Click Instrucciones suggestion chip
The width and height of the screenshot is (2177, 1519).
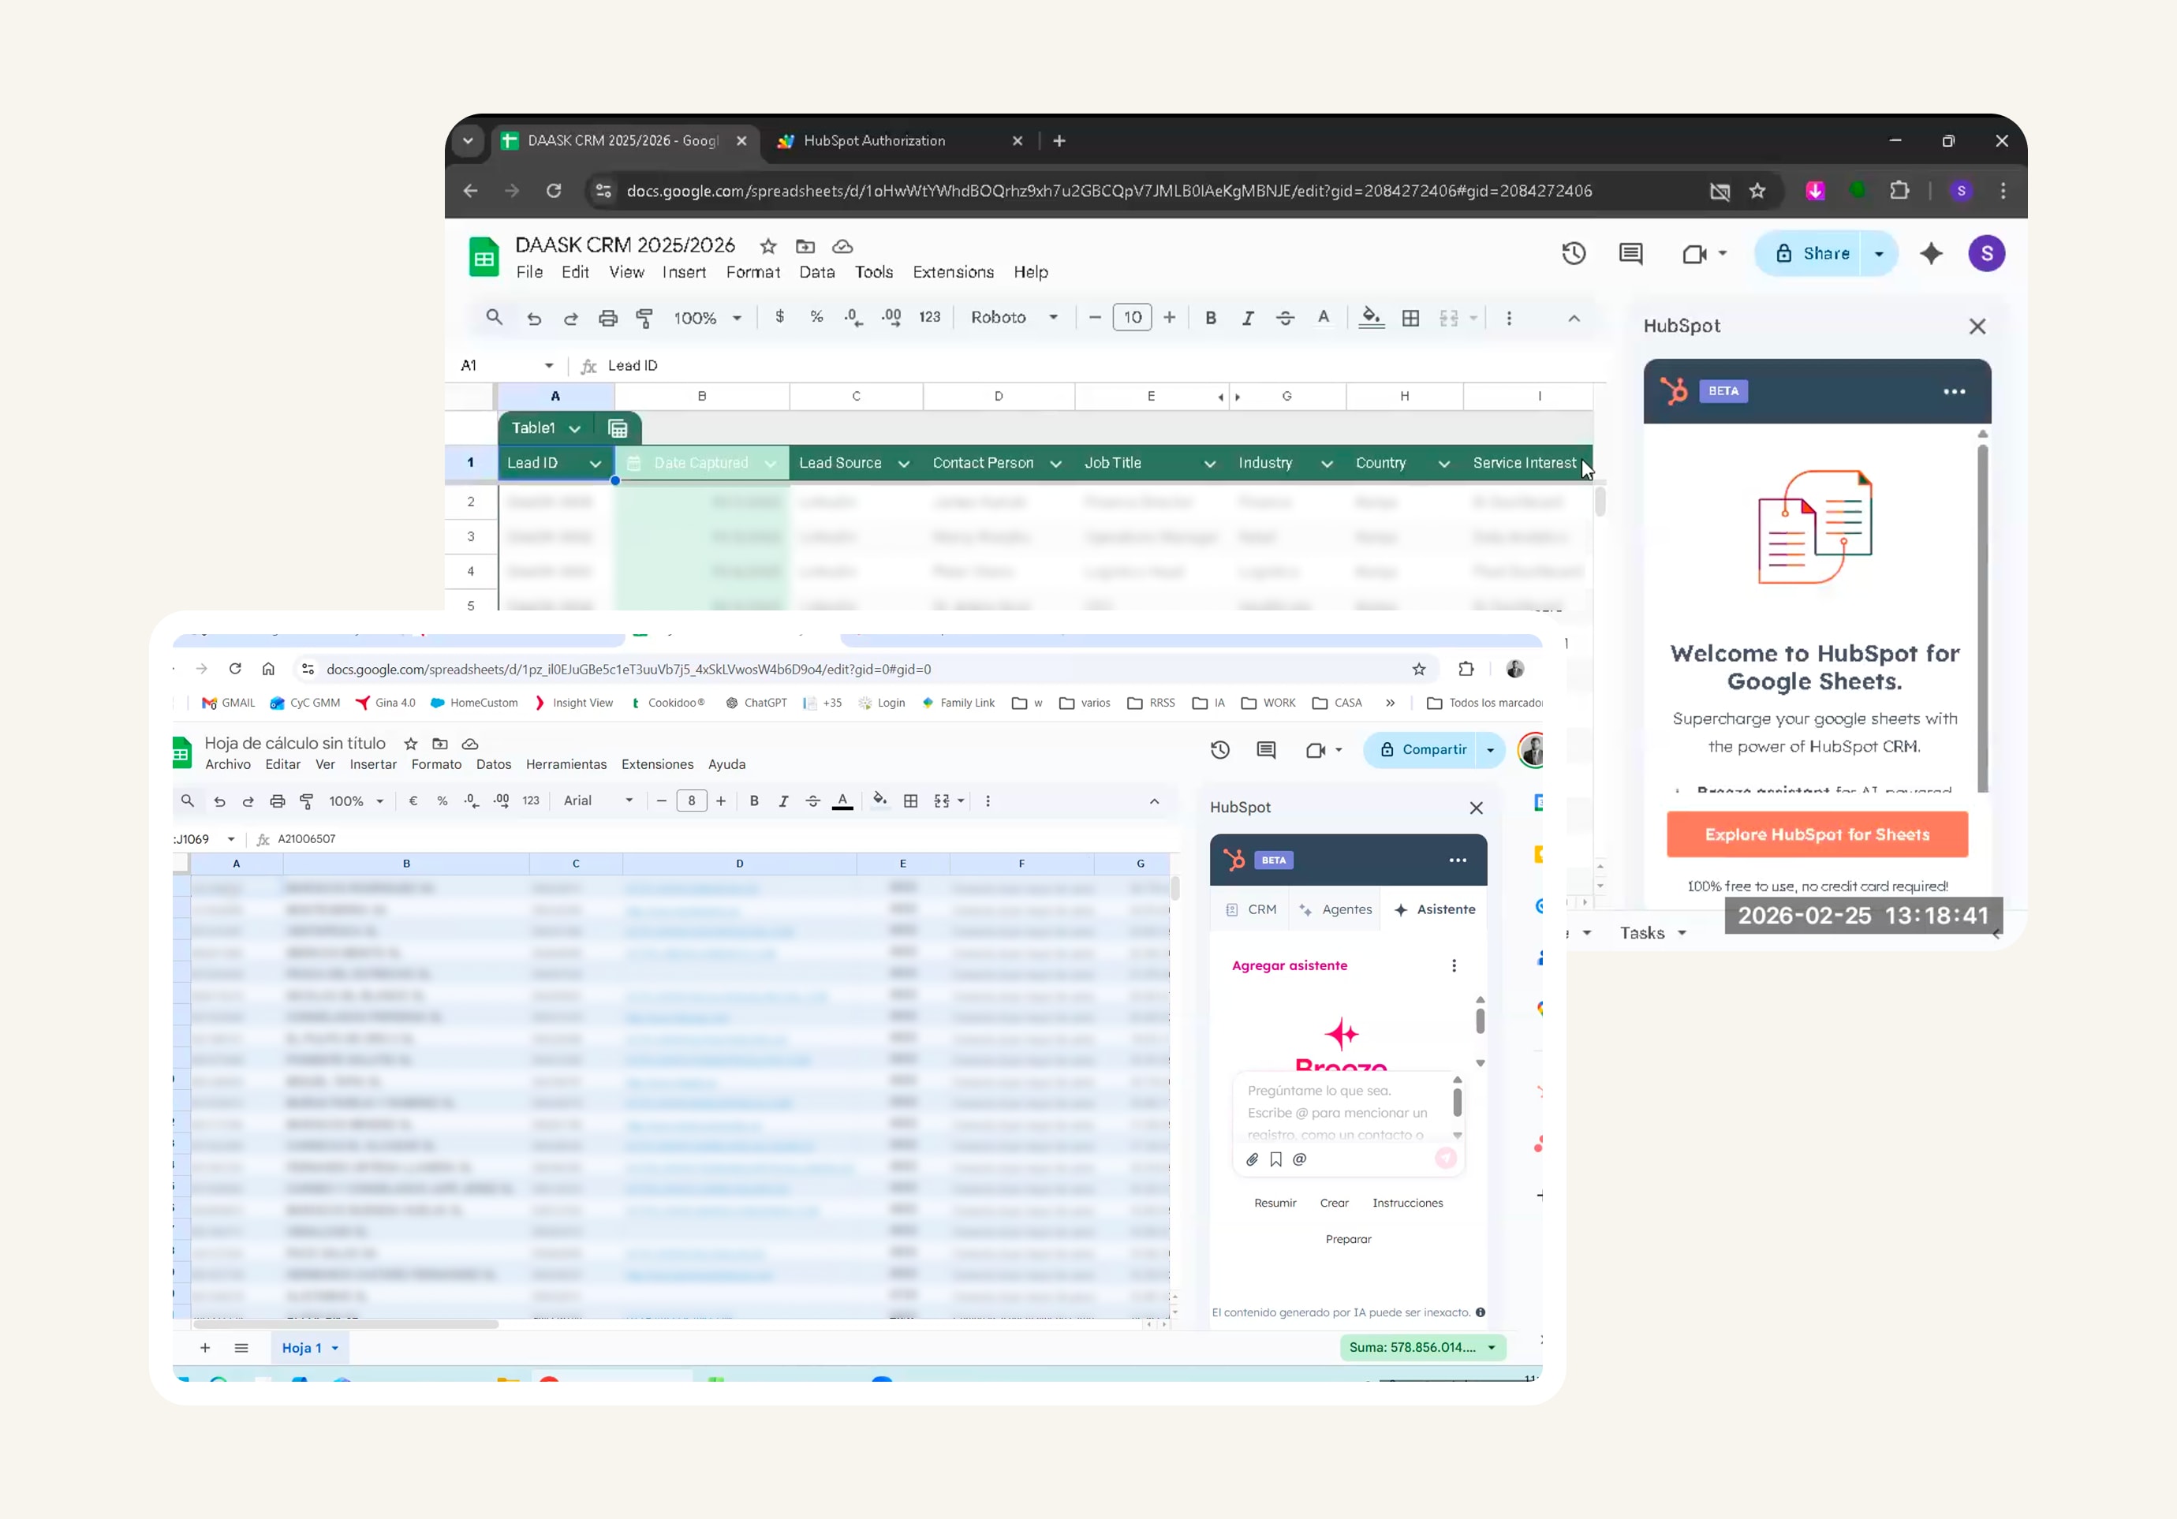coord(1407,1202)
